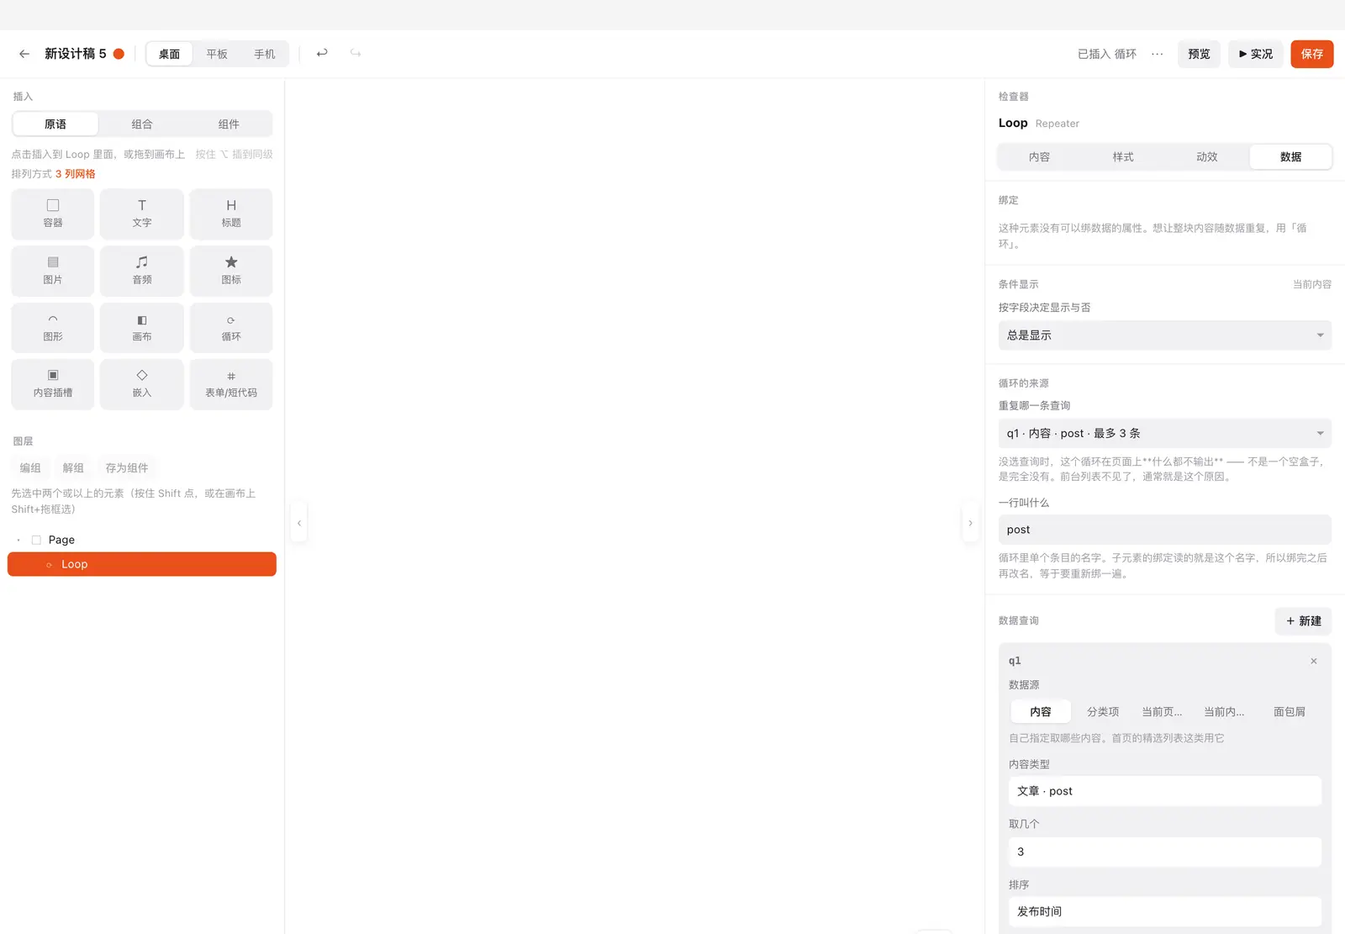Select 分类项 as data source

[x=1103, y=712]
